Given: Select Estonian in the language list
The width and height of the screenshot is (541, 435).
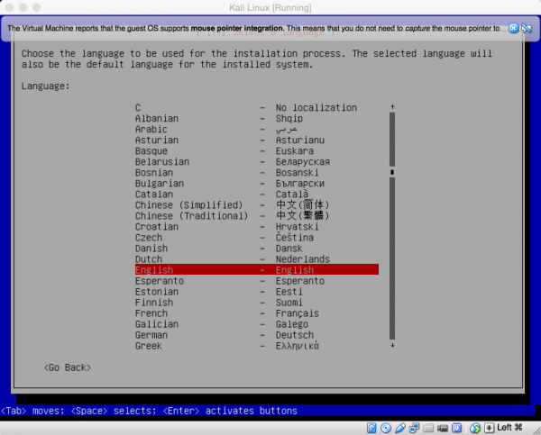Looking at the screenshot, I should (x=257, y=292).
